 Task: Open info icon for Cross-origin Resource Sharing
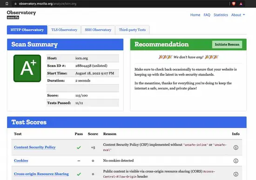pyautogui.click(x=236, y=174)
